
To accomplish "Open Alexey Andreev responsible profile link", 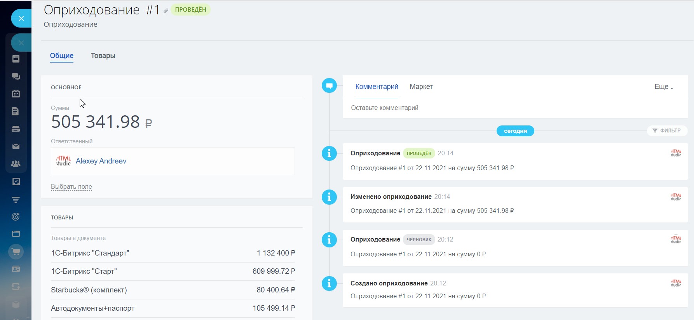I will pyautogui.click(x=101, y=161).
